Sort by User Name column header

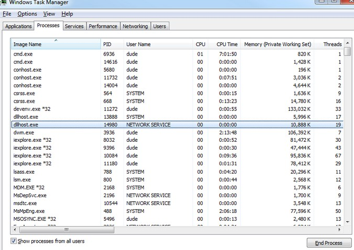point(158,44)
